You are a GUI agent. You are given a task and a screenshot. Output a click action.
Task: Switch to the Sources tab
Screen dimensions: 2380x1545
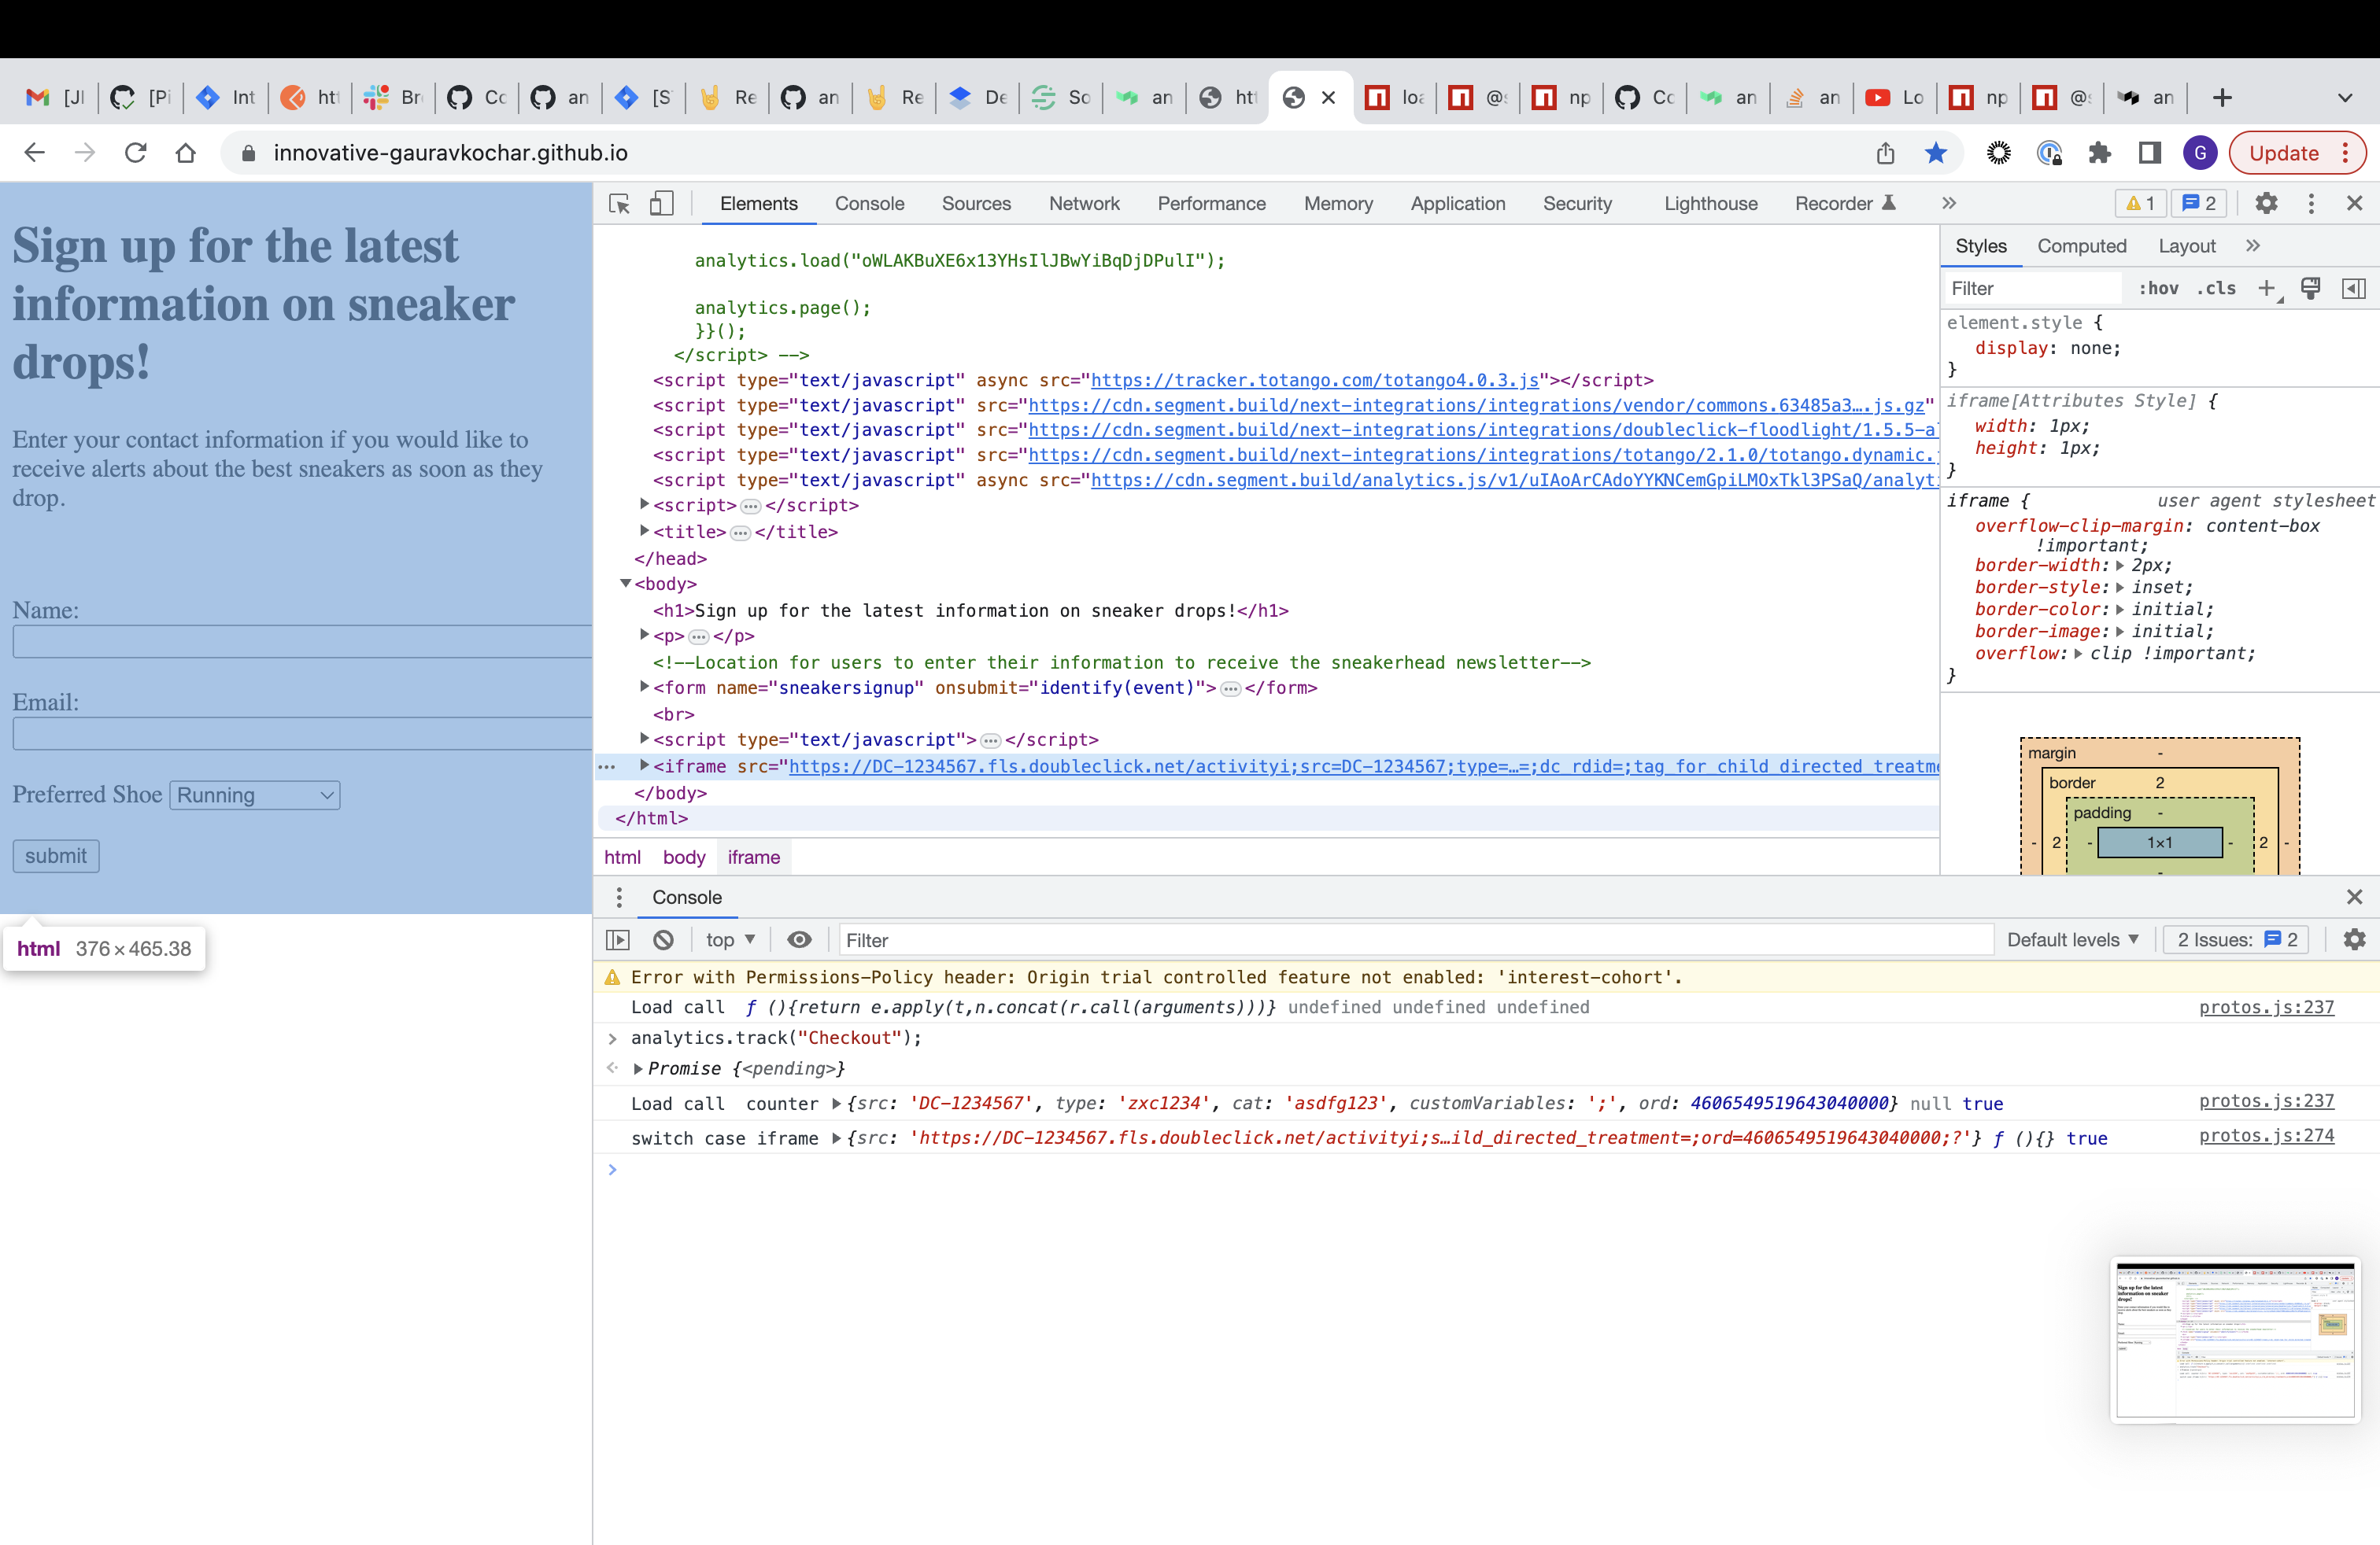tap(976, 204)
